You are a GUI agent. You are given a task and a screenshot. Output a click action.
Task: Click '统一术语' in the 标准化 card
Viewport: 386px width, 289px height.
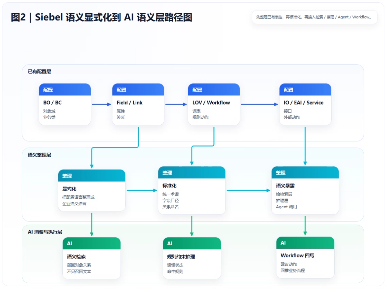(x=171, y=194)
